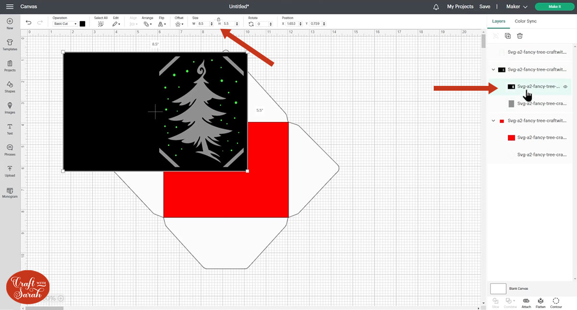Click the green Make It button

(x=554, y=7)
